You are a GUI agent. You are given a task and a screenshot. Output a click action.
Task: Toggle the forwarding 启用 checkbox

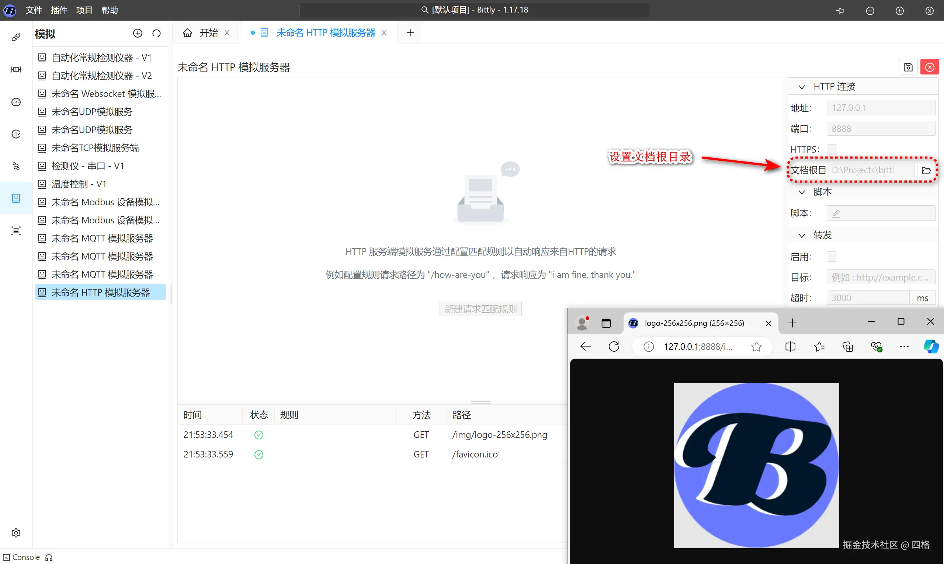[x=832, y=257]
